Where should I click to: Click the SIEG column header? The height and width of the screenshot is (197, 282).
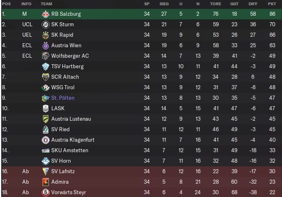[x=164, y=4]
